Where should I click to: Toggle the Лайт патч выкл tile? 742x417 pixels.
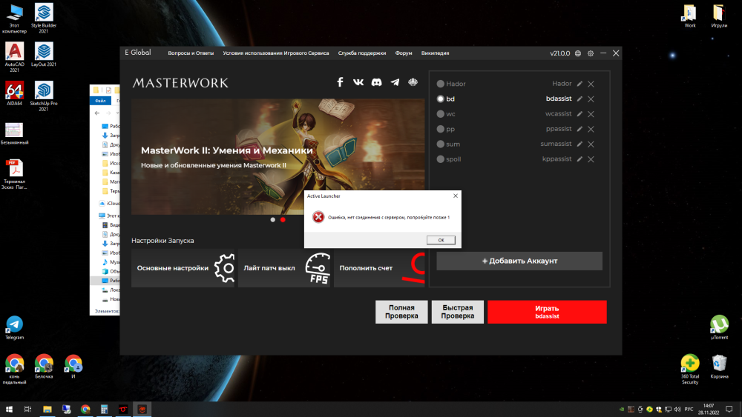tap(285, 268)
